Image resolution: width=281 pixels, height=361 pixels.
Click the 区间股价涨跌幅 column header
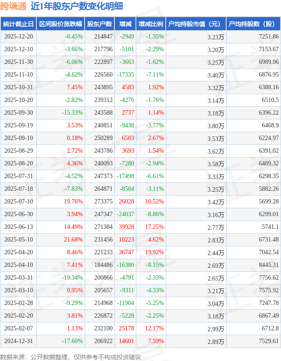pyautogui.click(x=60, y=25)
